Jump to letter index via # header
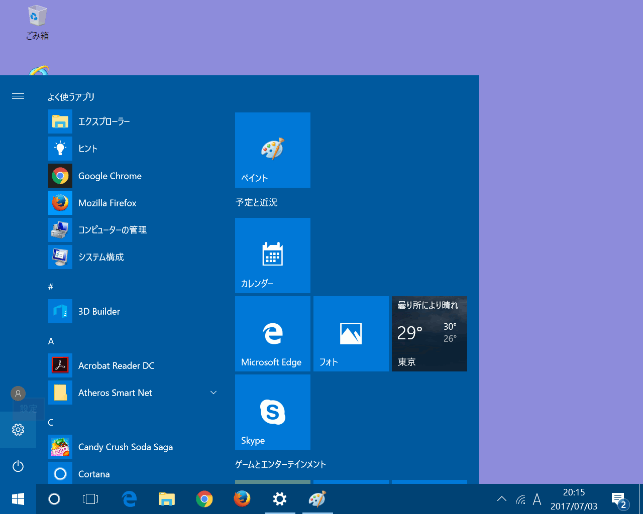The height and width of the screenshot is (514, 643). 51,287
